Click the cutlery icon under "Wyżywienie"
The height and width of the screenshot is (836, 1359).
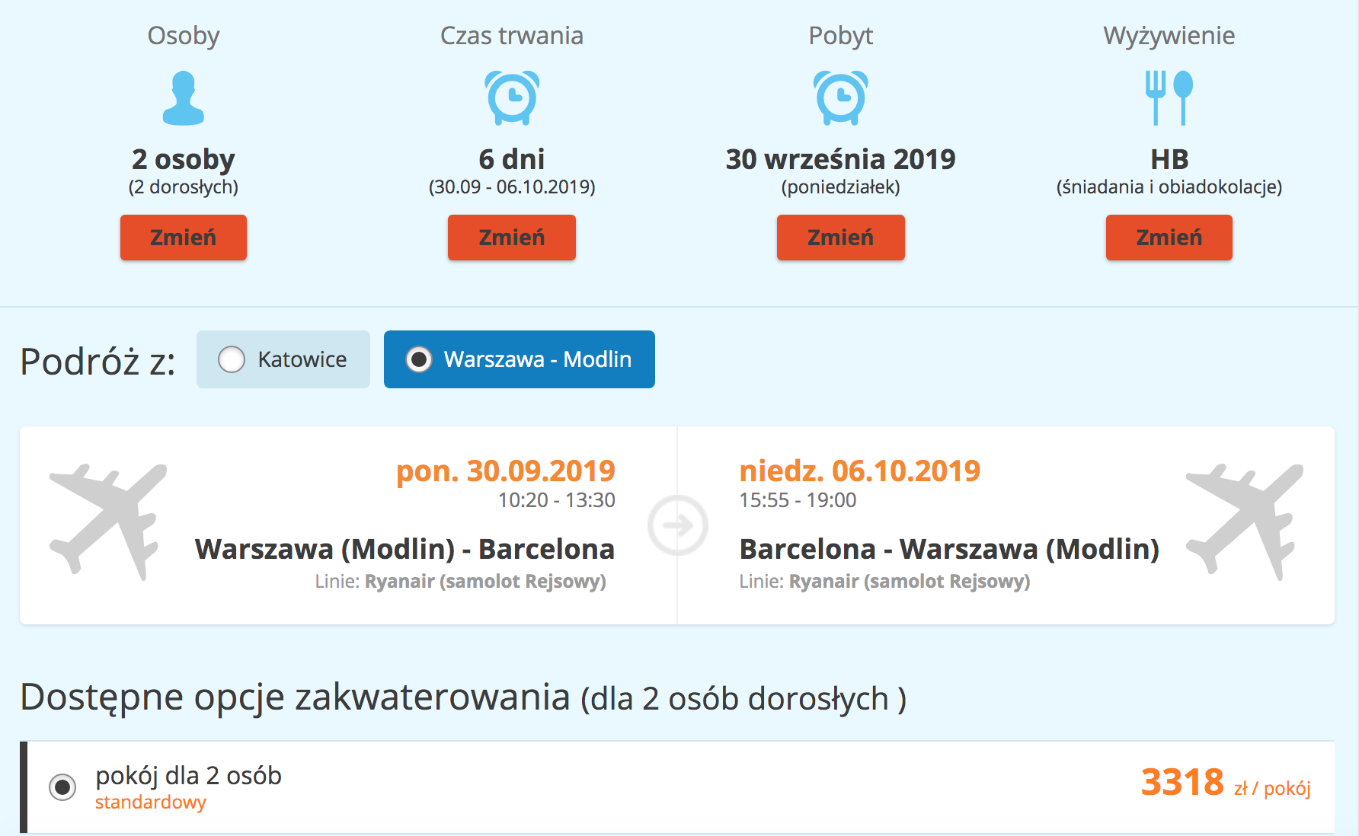[x=1169, y=99]
